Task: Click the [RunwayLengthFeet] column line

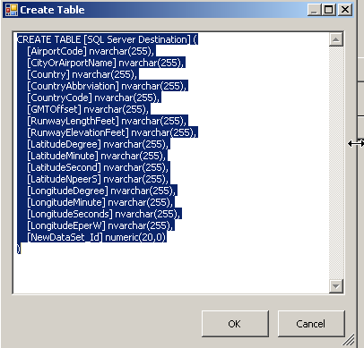Action: click(x=107, y=121)
